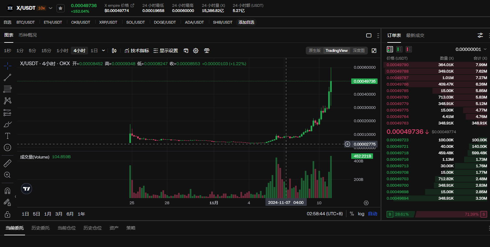Select the text annotation tool
This screenshot has height=247, width=490.
(7, 136)
